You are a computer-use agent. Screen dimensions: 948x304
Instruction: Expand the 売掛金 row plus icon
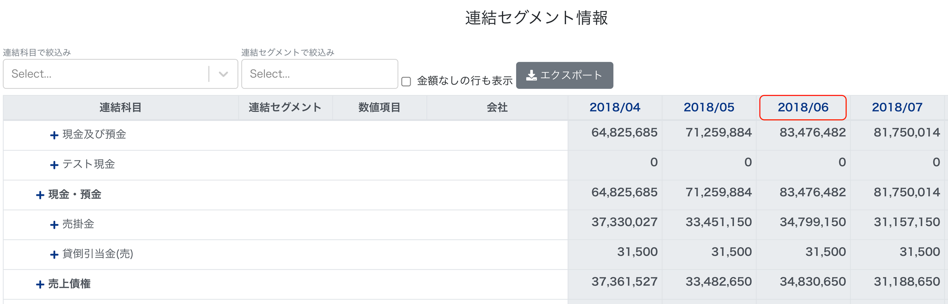[x=54, y=225]
